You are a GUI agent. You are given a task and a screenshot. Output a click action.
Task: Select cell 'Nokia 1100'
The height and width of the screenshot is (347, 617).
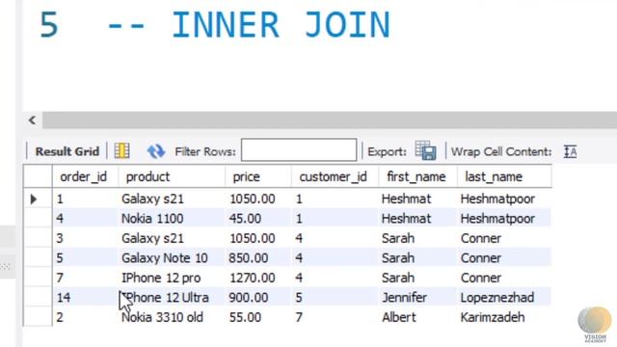click(152, 219)
